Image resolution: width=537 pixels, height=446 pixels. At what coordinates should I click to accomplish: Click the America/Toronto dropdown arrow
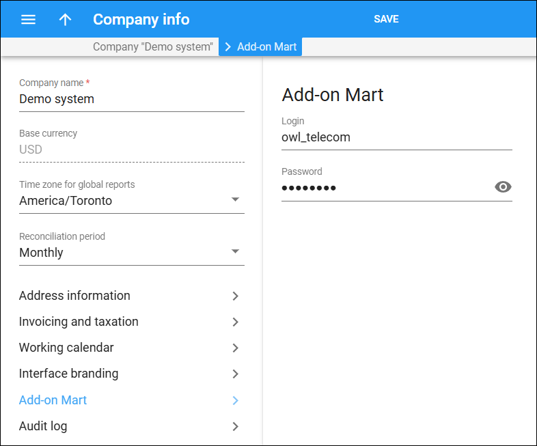coord(235,199)
